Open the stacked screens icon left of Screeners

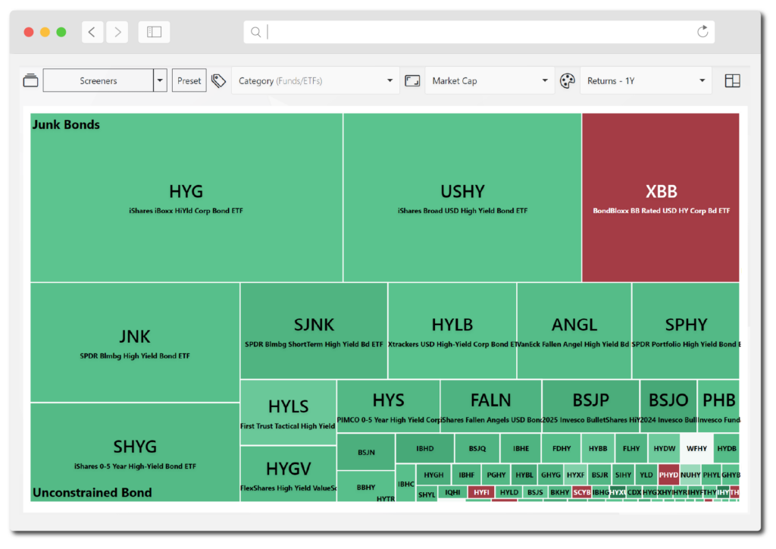pyautogui.click(x=30, y=80)
